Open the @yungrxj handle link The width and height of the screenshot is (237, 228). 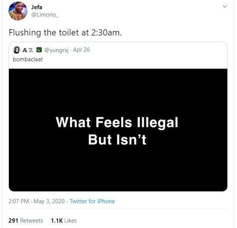click(x=56, y=50)
